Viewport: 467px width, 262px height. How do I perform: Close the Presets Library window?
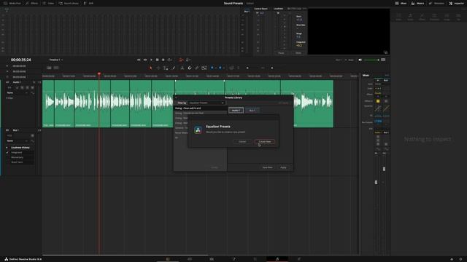click(176, 98)
